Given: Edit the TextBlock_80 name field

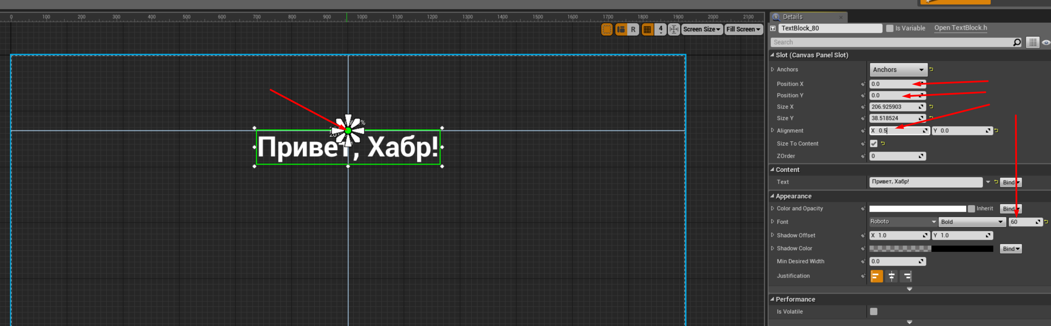Looking at the screenshot, I should [830, 28].
